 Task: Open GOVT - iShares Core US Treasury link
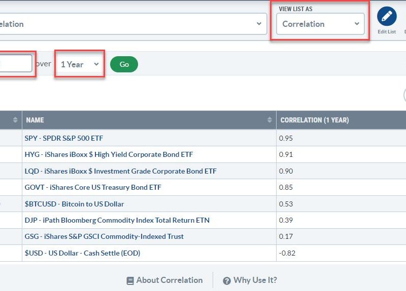coord(93,187)
